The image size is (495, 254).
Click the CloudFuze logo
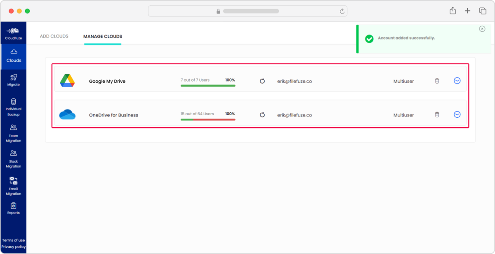click(x=13, y=33)
